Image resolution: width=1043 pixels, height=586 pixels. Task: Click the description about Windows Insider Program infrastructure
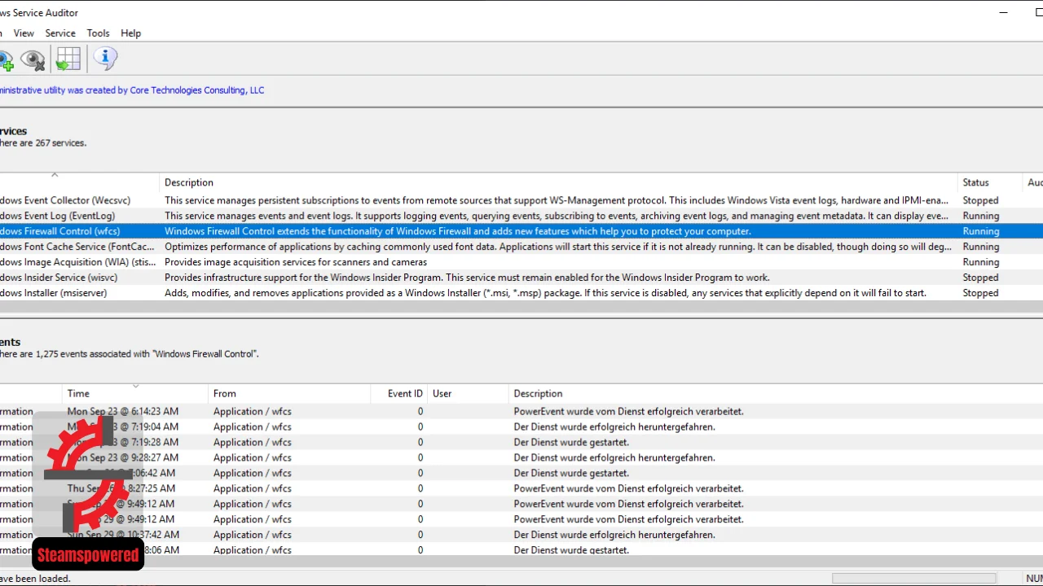[x=467, y=278]
